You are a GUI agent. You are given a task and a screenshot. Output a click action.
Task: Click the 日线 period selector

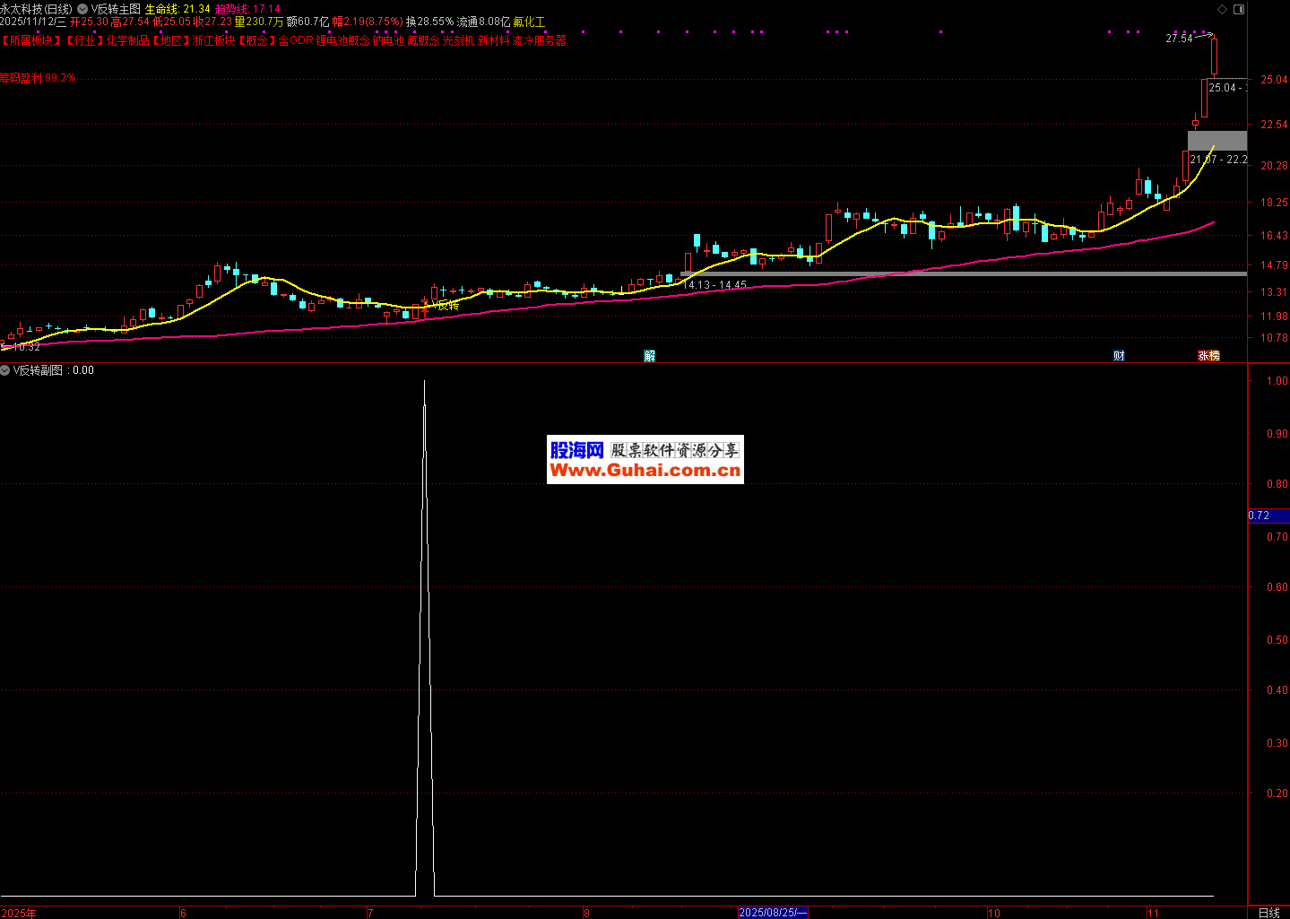click(1268, 913)
